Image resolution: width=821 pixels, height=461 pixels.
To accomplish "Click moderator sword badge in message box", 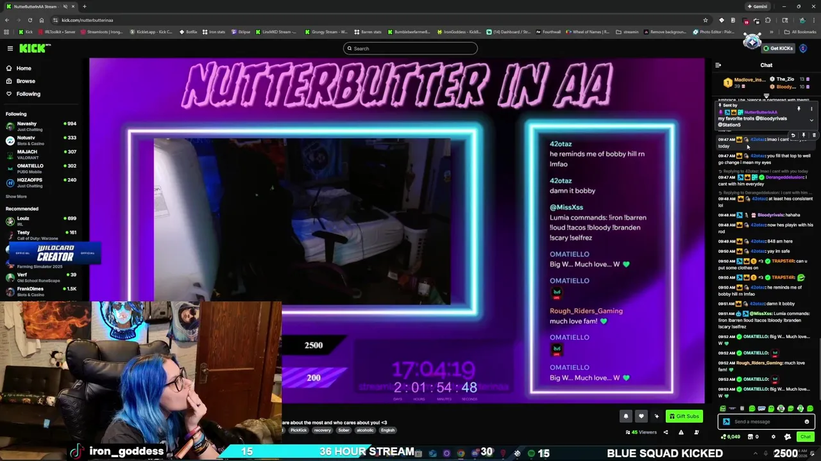I will 727,421.
